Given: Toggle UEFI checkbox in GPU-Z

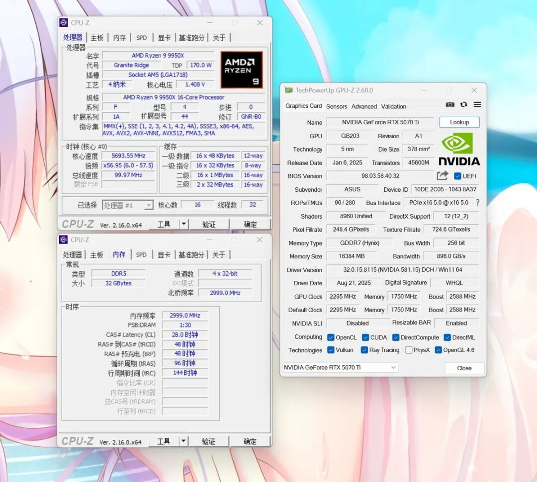Looking at the screenshot, I should pos(457,176).
